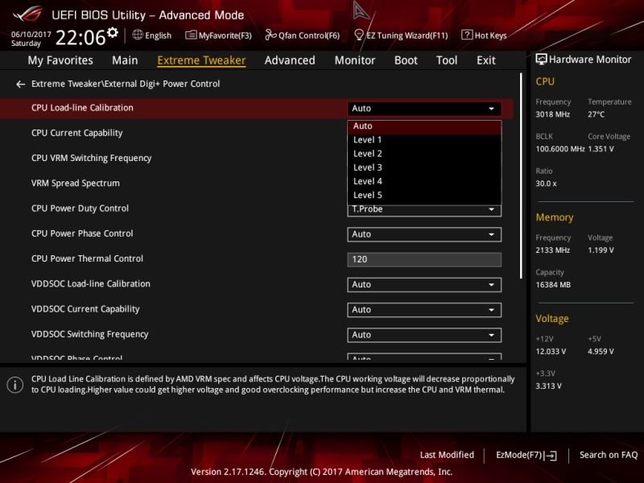Choose Auto in the open dropdown list
The height and width of the screenshot is (483, 644).
424,126
